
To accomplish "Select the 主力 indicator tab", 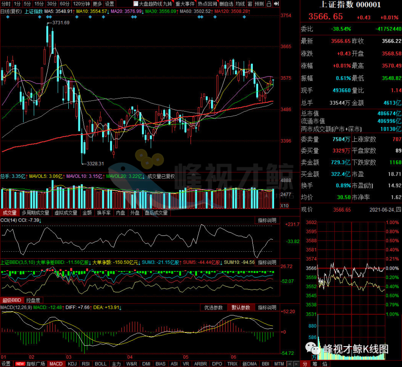I will (x=116, y=364).
